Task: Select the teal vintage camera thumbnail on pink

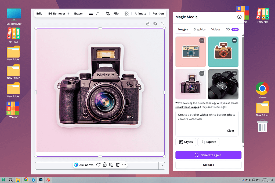Action: point(190,52)
